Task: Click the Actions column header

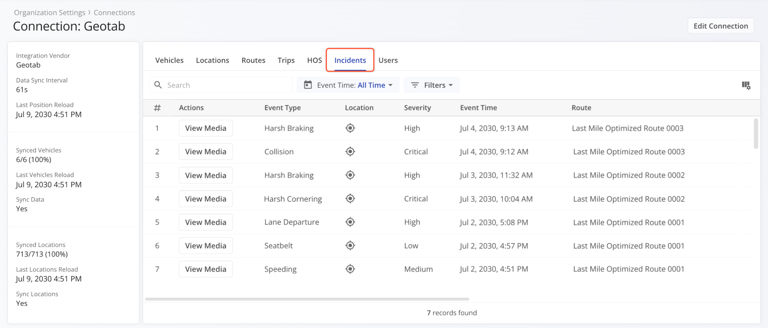Action: pos(191,108)
